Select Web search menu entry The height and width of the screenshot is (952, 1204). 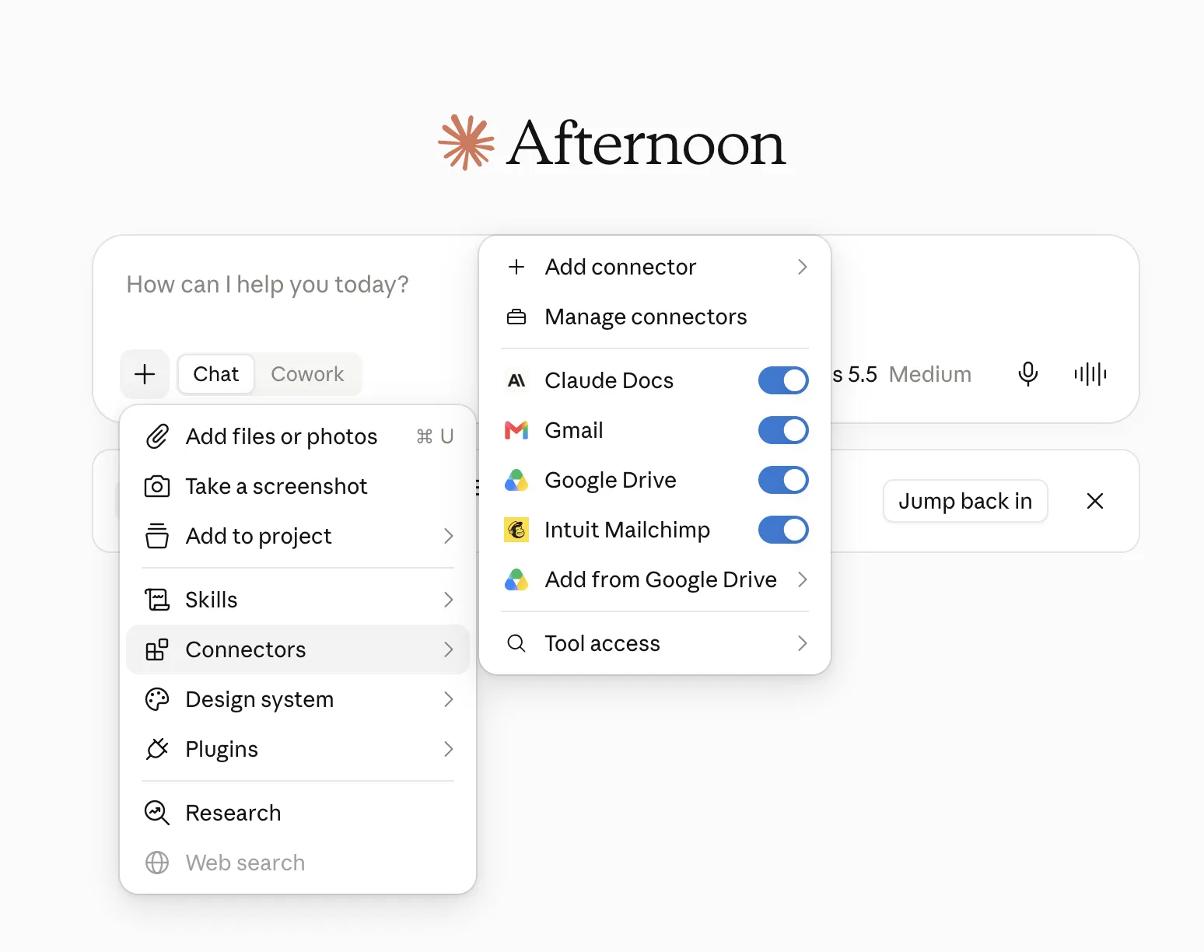coord(298,863)
